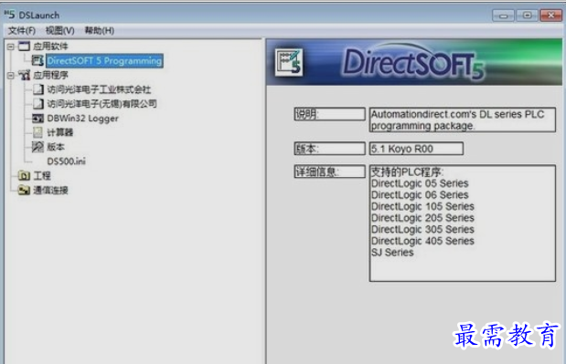Click the 访问光洋电子(无锡)有限公司 document icon

[x=37, y=104]
